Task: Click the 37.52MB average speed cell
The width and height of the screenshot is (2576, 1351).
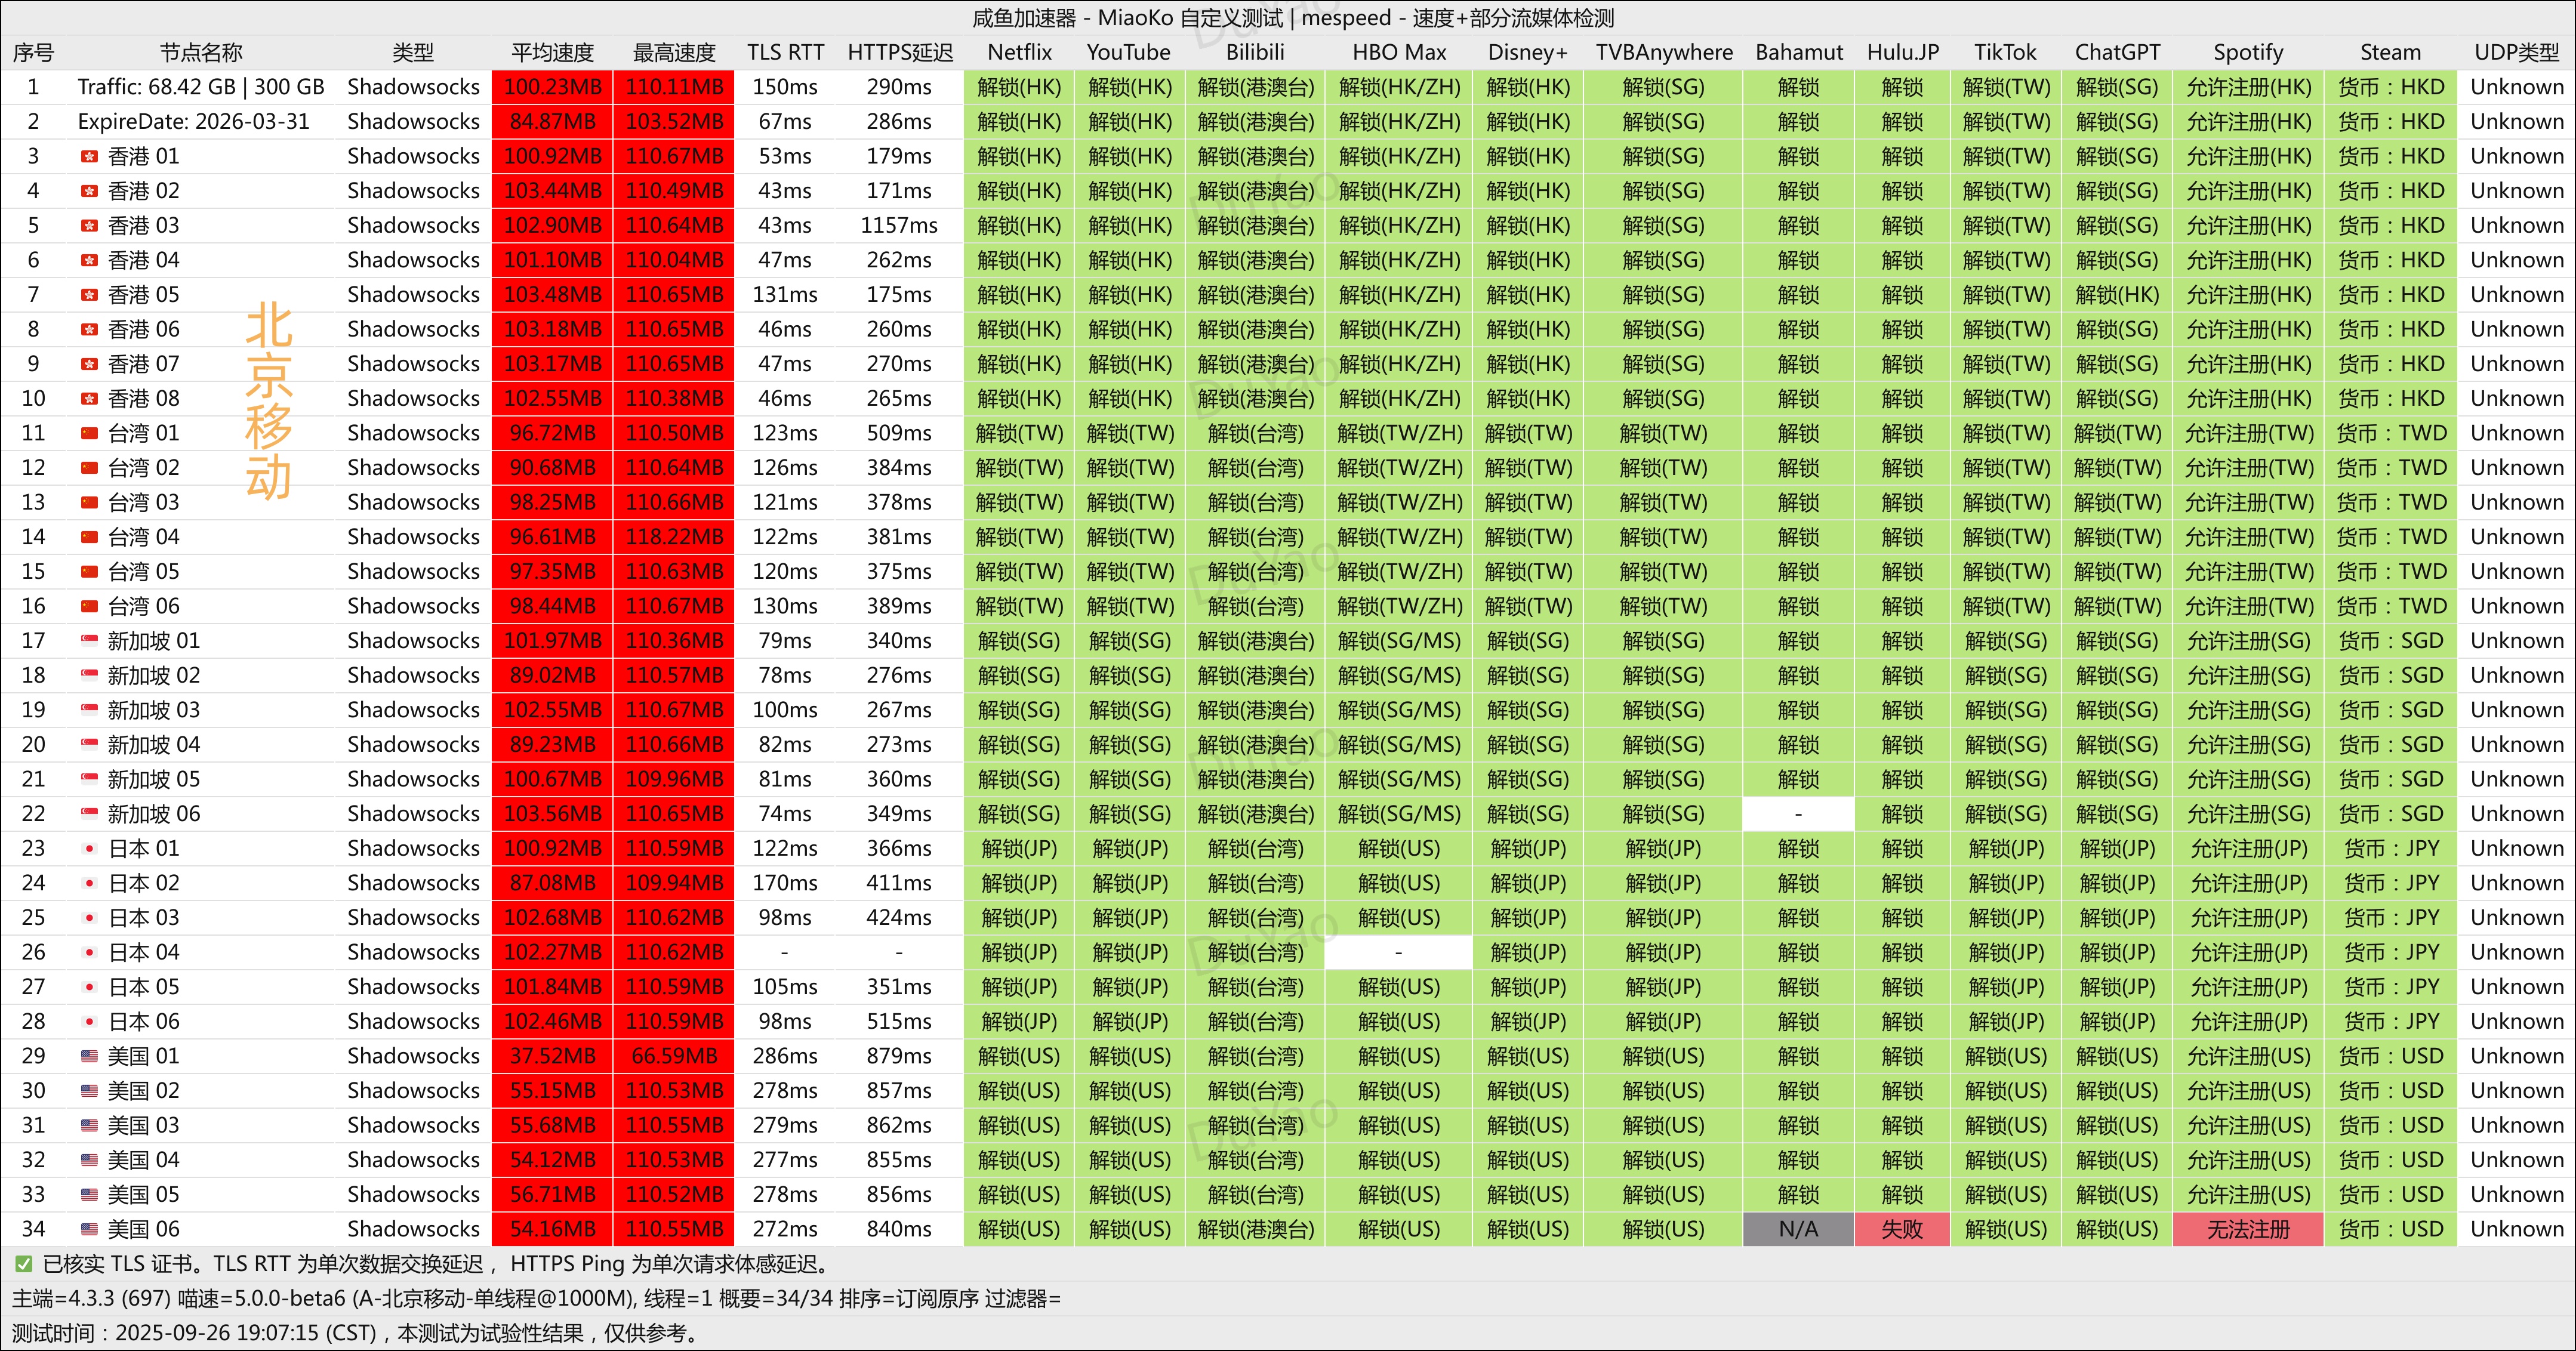Action: click(x=552, y=1057)
